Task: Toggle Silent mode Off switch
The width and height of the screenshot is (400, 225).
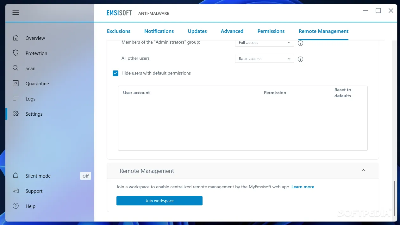Action: coord(85,176)
